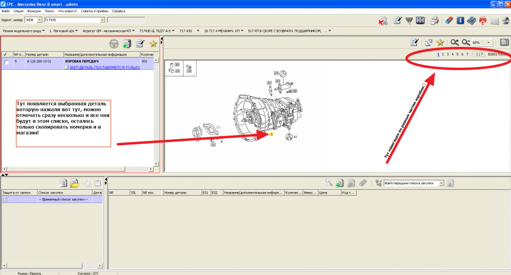The height and width of the screenshot is (275, 511).
Task: Click callout number 14 on the illustration
Action: (197, 140)
